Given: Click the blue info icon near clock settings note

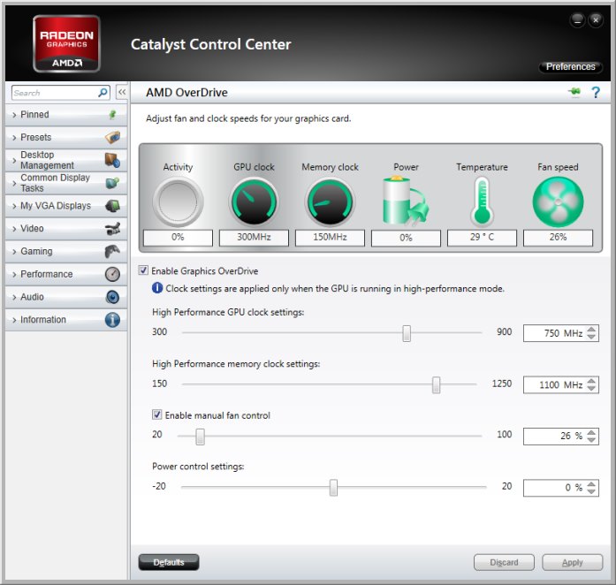Looking at the screenshot, I should click(x=156, y=288).
